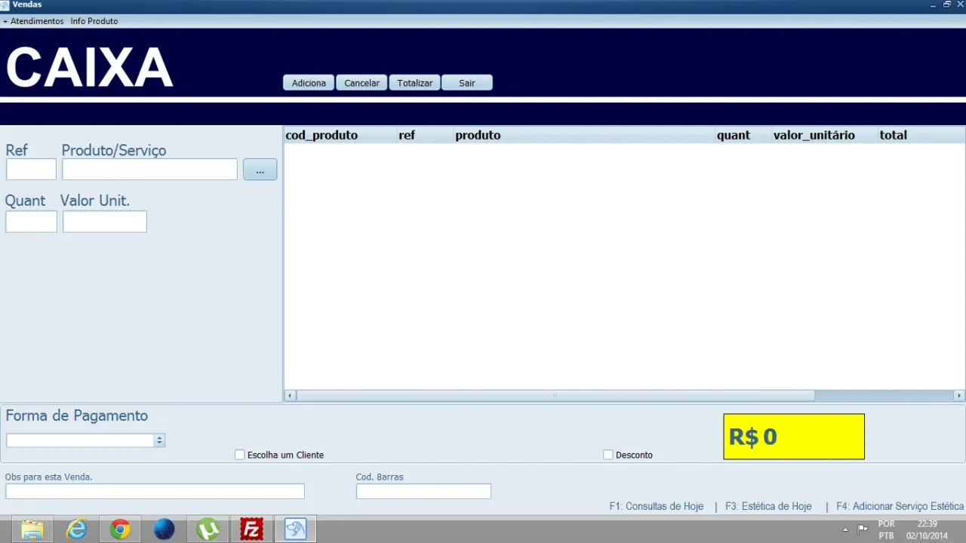Open the Info Produto menu
Image resolution: width=966 pixels, height=543 pixels.
(x=94, y=21)
